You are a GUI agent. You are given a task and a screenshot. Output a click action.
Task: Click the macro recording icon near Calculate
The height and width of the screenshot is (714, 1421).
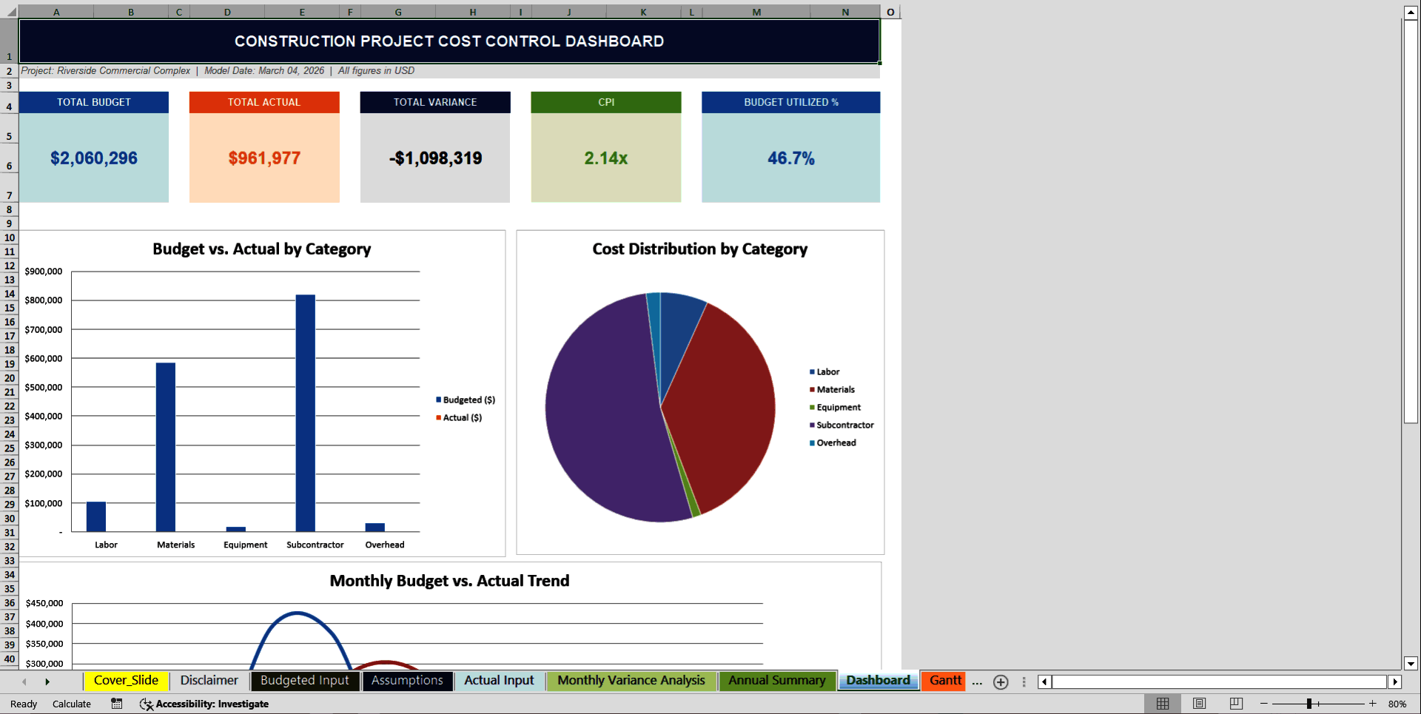tap(116, 704)
